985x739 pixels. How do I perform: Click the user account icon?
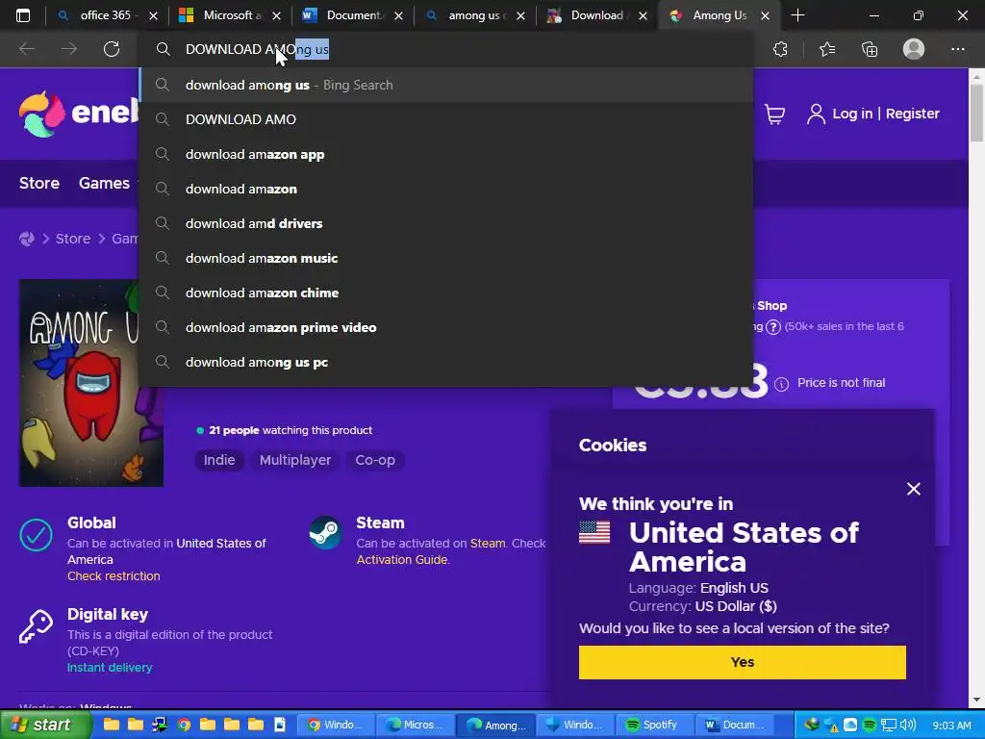pyautogui.click(x=816, y=114)
